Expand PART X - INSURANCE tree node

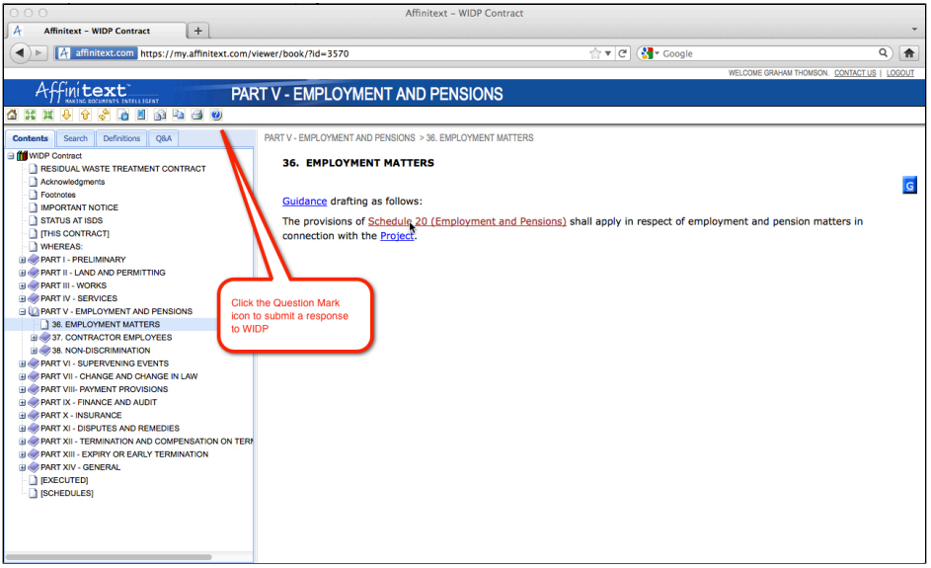coord(23,416)
